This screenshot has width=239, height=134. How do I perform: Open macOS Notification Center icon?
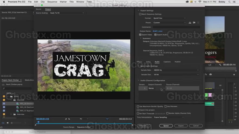click(x=234, y=2)
